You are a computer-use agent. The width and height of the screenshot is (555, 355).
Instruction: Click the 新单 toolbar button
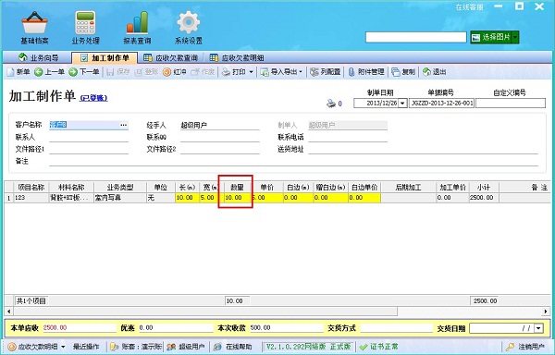click(x=18, y=72)
